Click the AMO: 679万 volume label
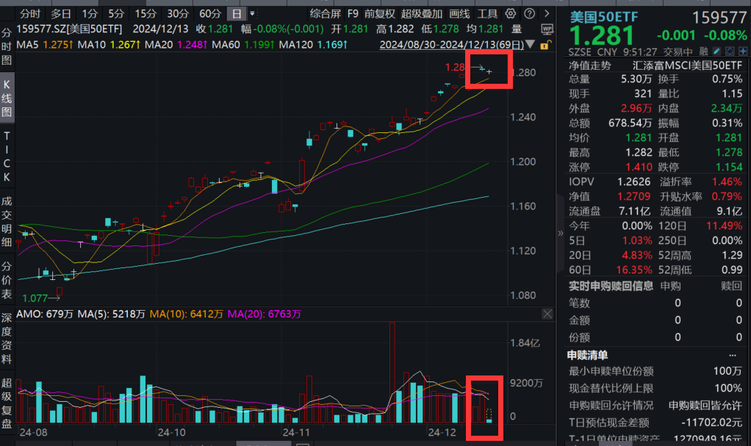 pos(45,314)
